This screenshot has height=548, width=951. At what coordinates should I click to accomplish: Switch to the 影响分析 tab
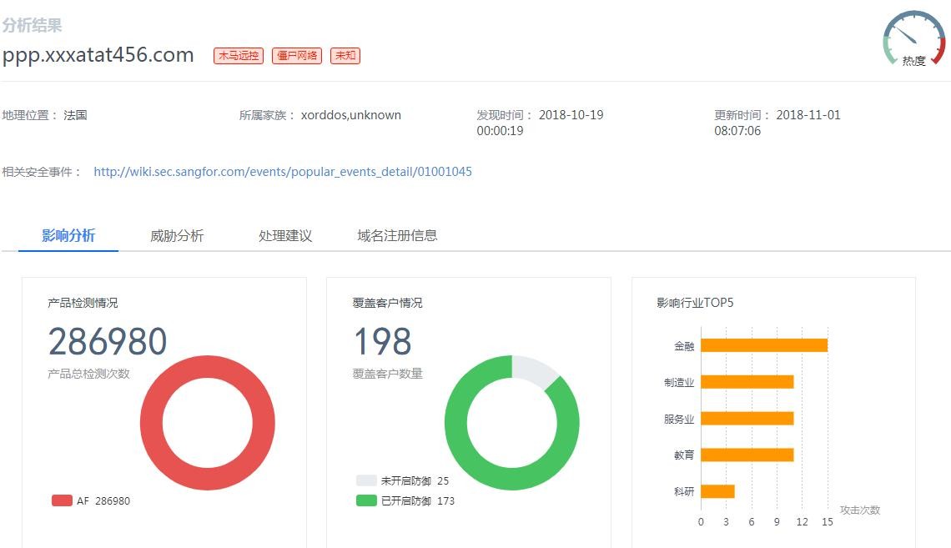[68, 235]
